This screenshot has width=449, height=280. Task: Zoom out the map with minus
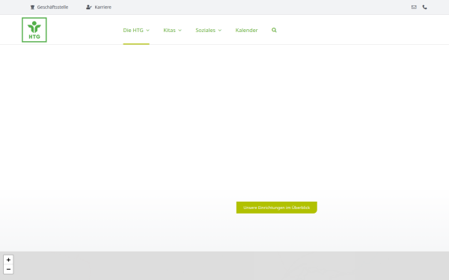pos(8,269)
